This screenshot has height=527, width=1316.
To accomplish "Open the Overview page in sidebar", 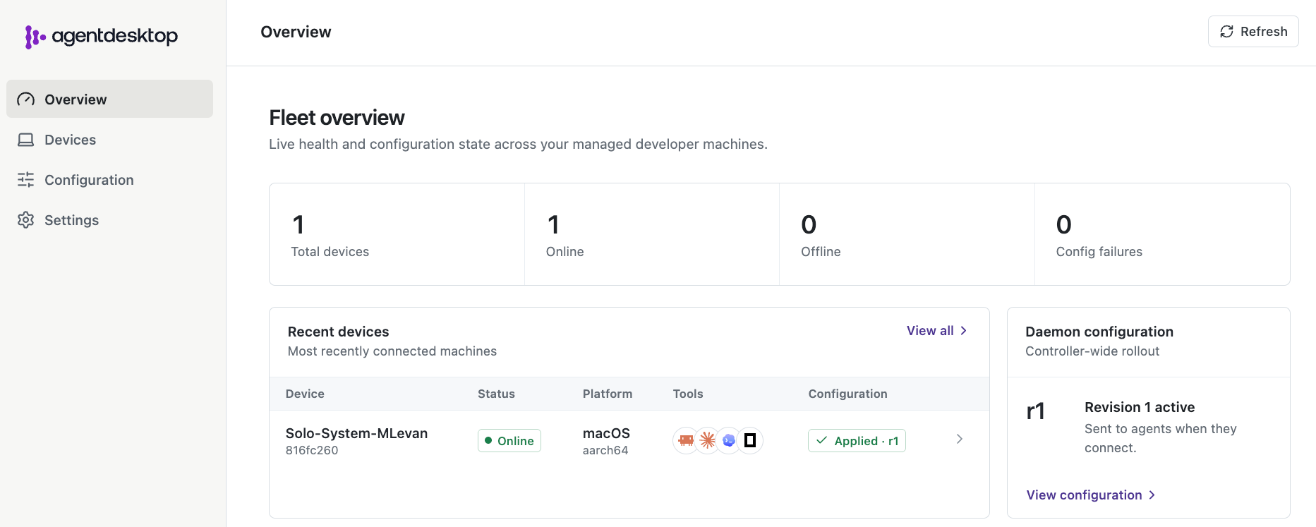I will tap(109, 99).
